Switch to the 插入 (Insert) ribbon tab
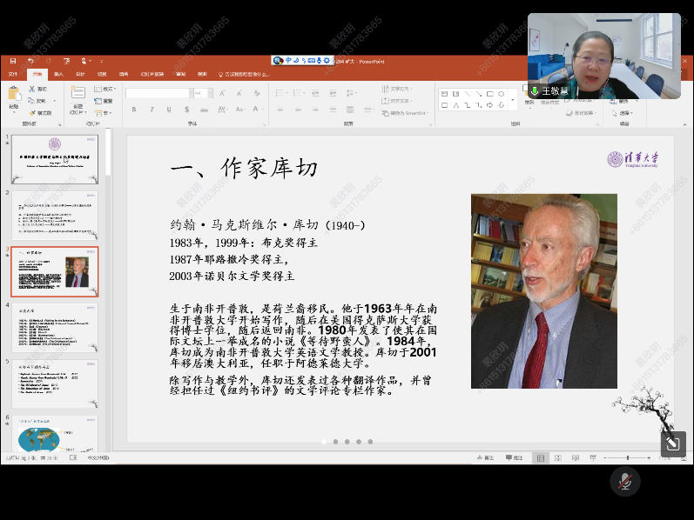The height and width of the screenshot is (520, 694). click(58, 74)
